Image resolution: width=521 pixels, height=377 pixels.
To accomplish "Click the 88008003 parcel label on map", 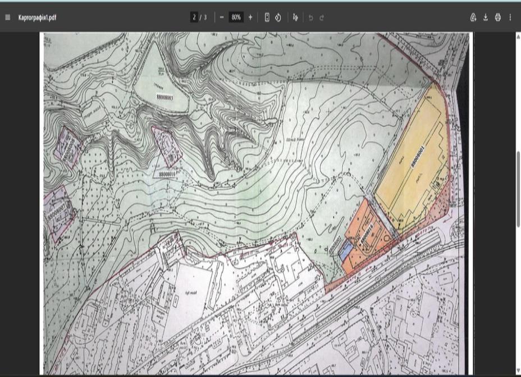I will [165, 97].
